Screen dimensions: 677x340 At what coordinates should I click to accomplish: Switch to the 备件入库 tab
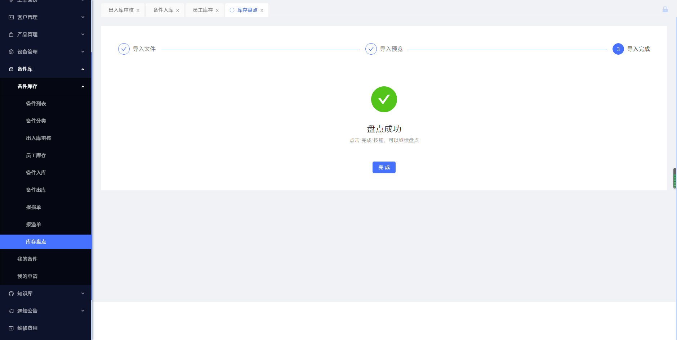click(162, 10)
